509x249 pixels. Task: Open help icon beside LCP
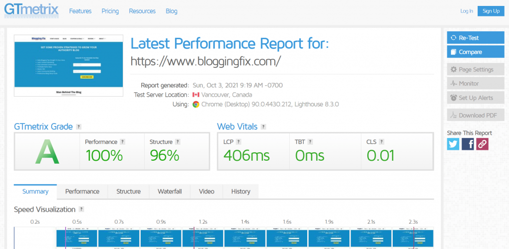[239, 142]
